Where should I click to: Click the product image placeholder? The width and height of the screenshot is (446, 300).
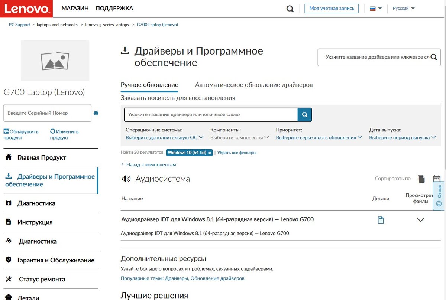click(55, 61)
